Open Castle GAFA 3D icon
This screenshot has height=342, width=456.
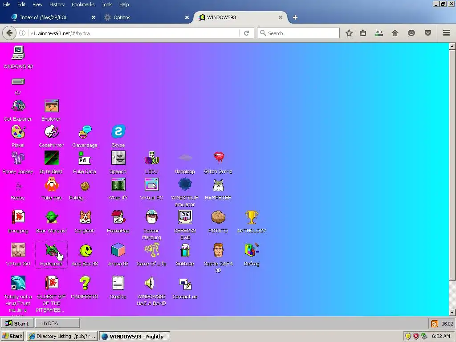218,250
